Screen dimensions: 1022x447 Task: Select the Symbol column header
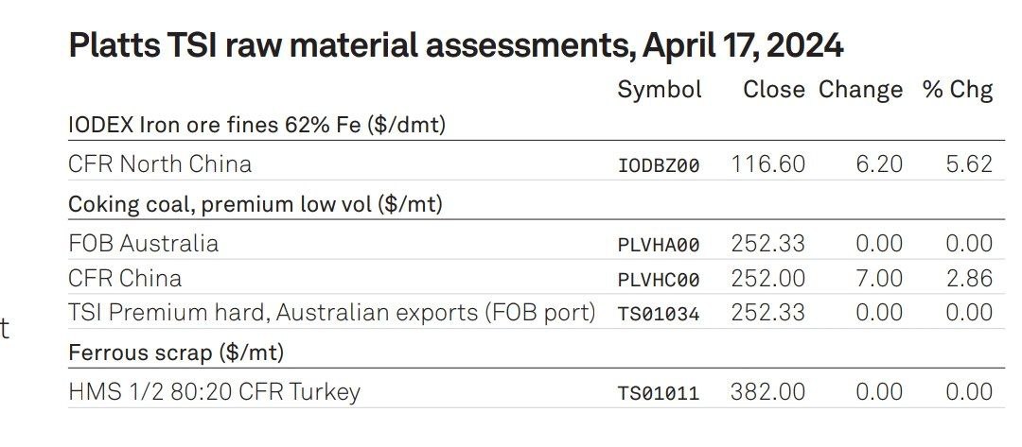tap(660, 90)
